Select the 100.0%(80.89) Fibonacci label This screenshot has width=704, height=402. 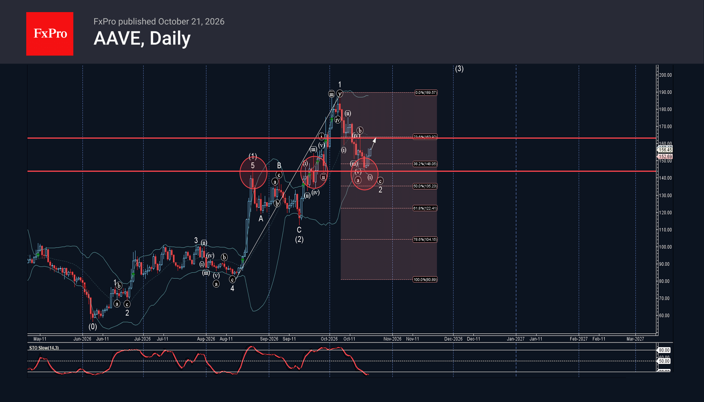click(x=425, y=280)
